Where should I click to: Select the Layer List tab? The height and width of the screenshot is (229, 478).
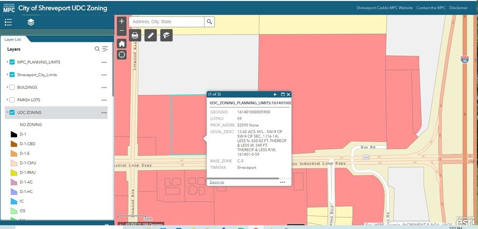pos(14,40)
